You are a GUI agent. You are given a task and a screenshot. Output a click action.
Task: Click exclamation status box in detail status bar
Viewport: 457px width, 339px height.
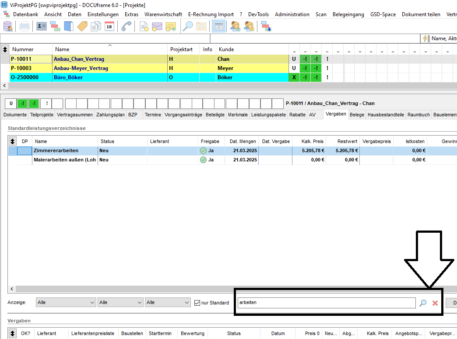pyautogui.click(x=47, y=103)
